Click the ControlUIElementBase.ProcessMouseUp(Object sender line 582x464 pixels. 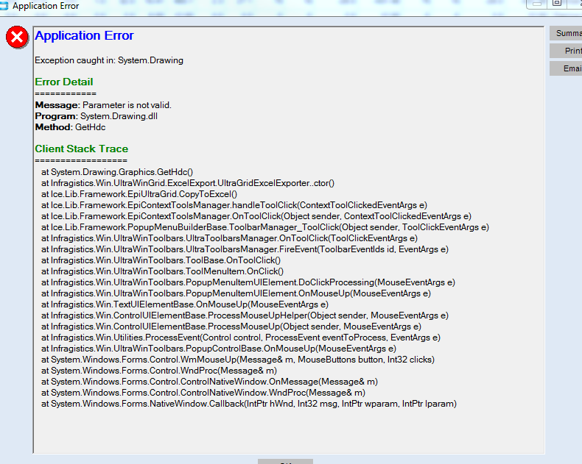pos(231,326)
